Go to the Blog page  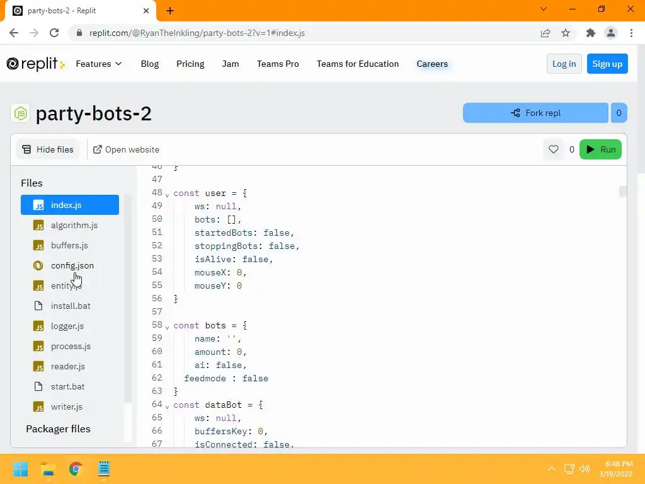click(150, 64)
